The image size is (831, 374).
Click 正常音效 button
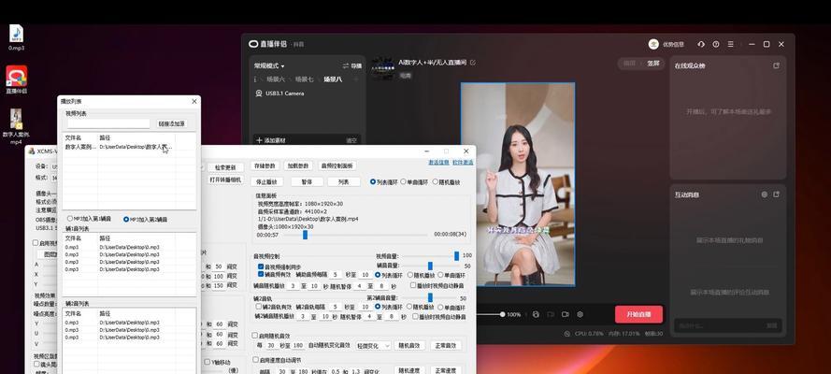point(446,345)
